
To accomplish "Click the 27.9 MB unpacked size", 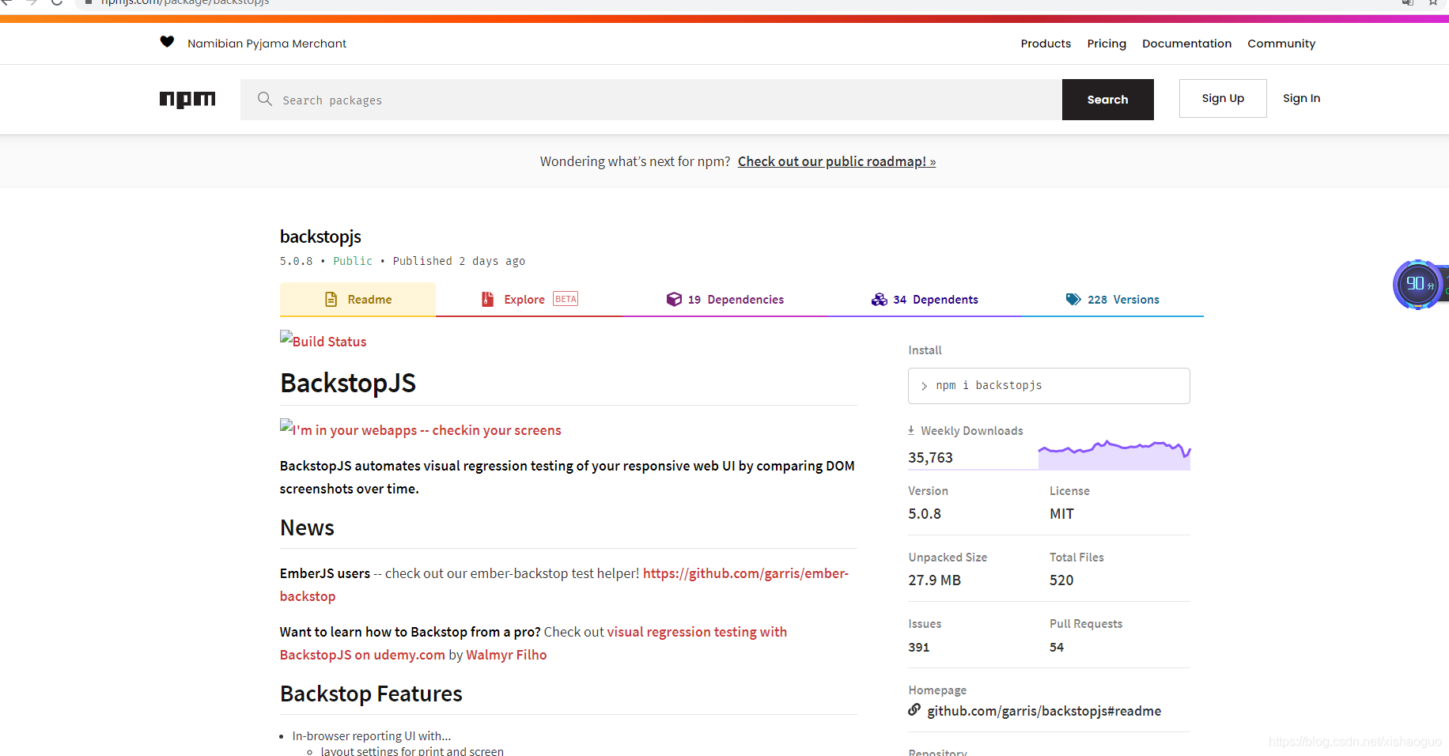I will point(934,580).
